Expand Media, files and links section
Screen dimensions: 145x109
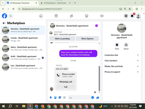[122, 66]
